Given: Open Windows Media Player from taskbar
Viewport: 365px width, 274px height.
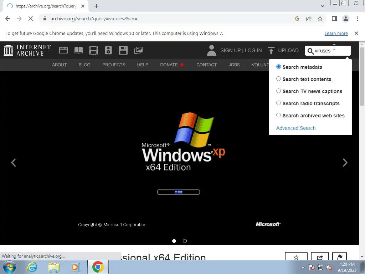Looking at the screenshot, I should [75, 267].
